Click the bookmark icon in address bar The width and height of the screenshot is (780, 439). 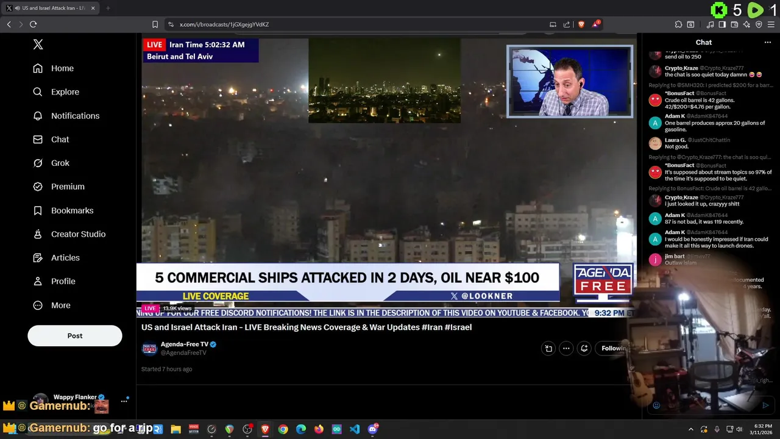pyautogui.click(x=155, y=24)
